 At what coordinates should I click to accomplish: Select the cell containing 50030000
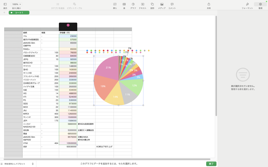(x=68, y=147)
